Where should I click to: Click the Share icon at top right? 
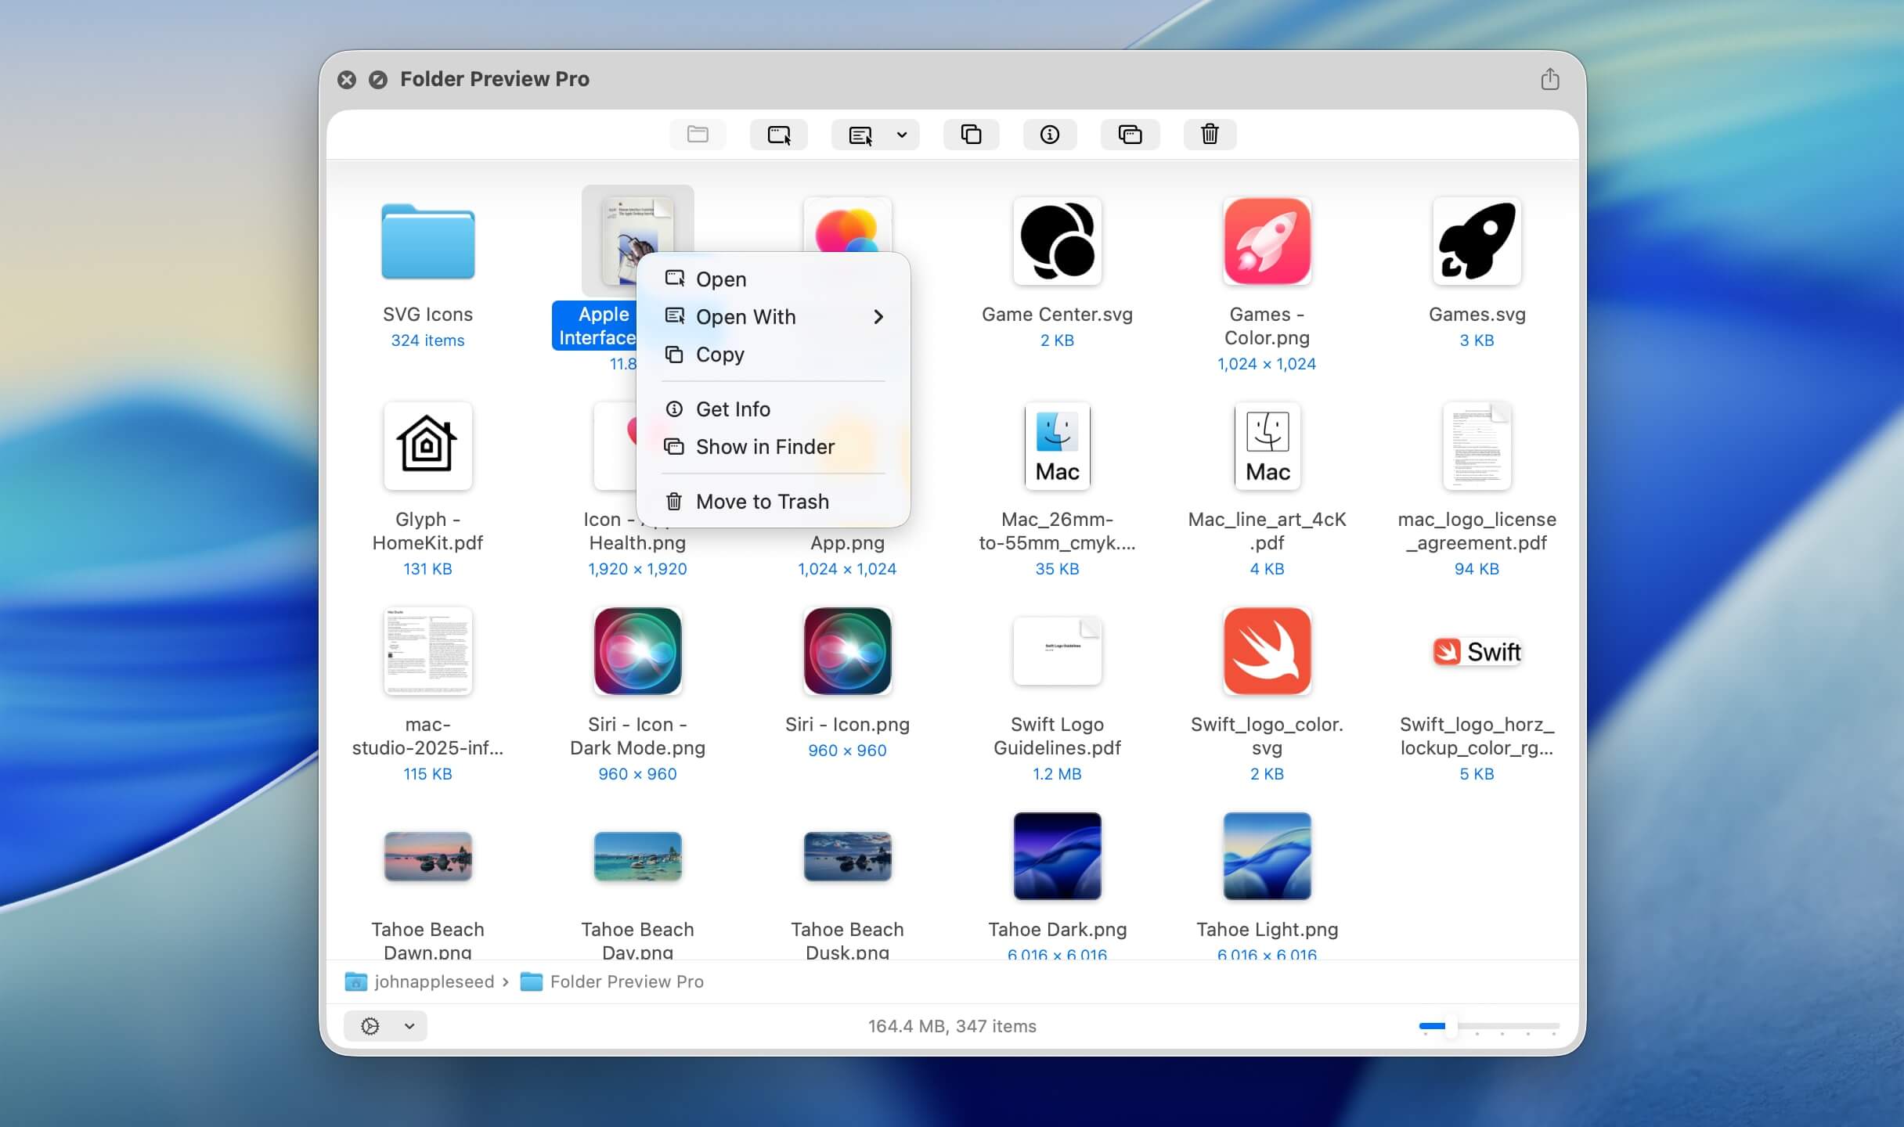(x=1549, y=78)
